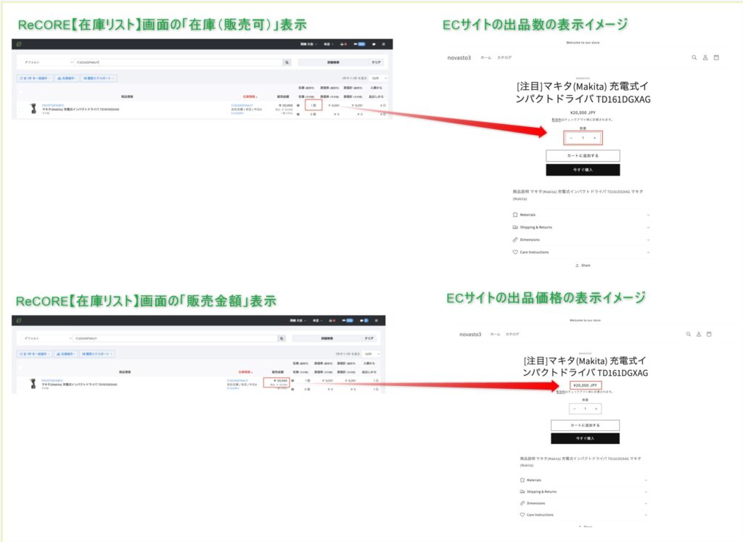Open カタログ menu on bottom EC site
743x542 pixels.
tap(512, 334)
